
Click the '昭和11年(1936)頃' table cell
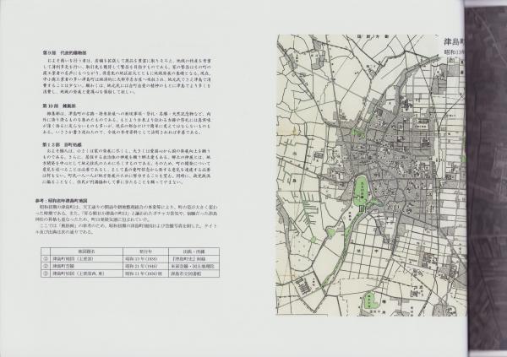point(145,273)
